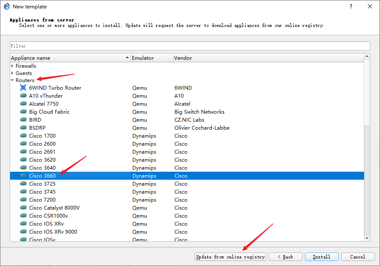Click the Big Switch Networks vendor cell
The height and width of the screenshot is (266, 380).
(x=199, y=112)
